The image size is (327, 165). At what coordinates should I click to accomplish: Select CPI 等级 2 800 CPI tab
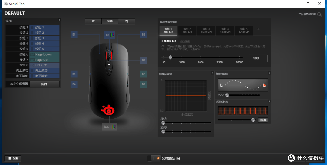pos(187,30)
